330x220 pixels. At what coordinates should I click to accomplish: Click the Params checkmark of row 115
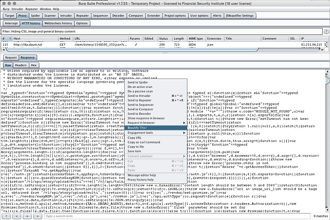point(136,45)
